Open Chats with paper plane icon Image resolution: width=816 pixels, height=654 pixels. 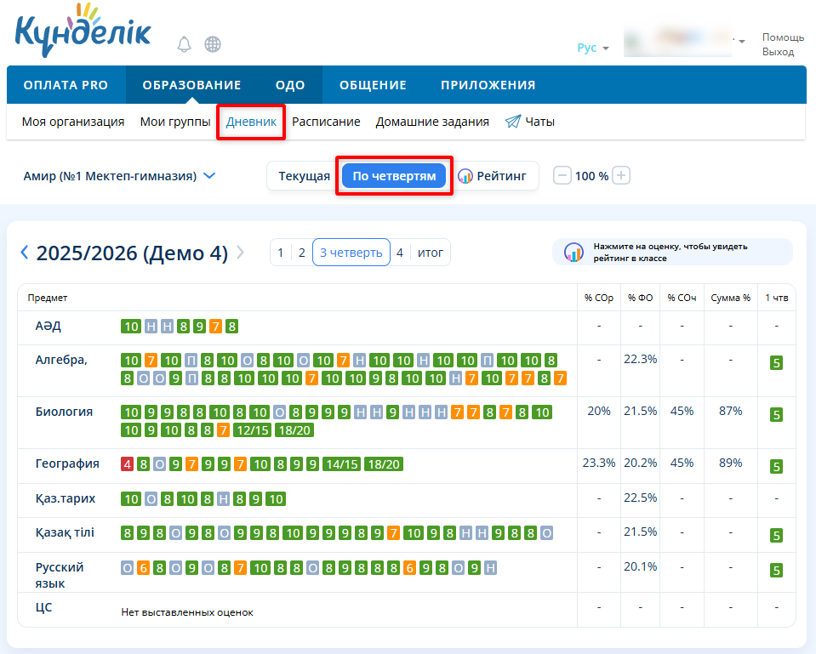click(x=529, y=122)
